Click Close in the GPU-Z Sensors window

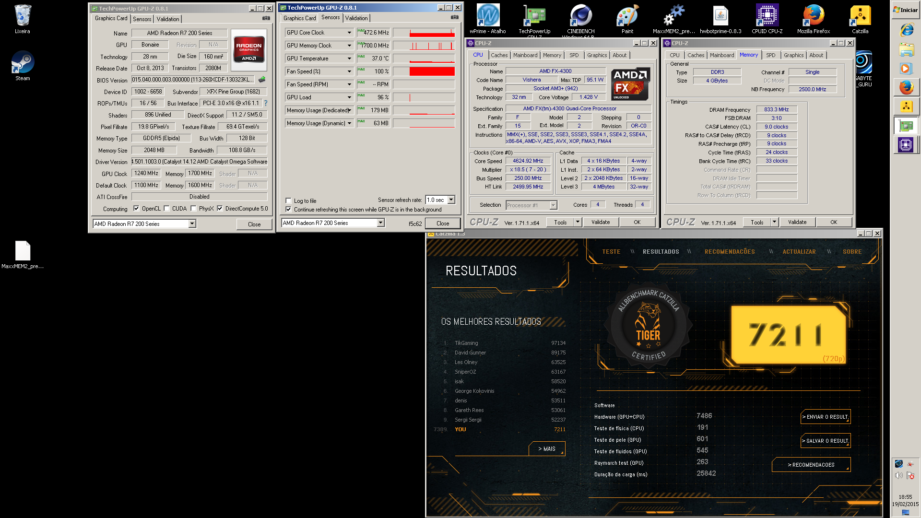(443, 224)
